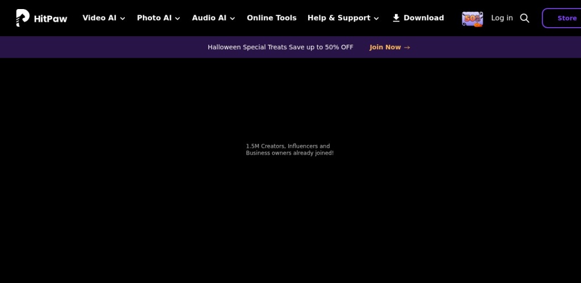Expand the chevron next to Audio AI
581x283 pixels.
pos(233,19)
